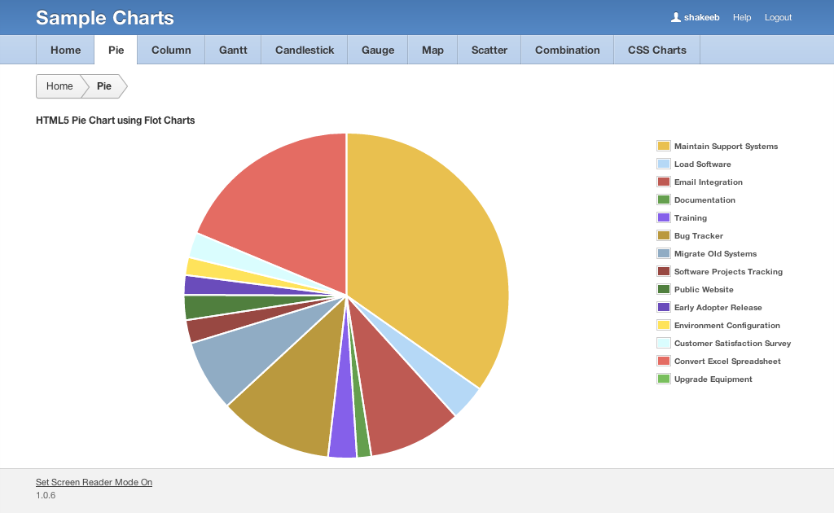Image resolution: width=834 pixels, height=513 pixels.
Task: Log out using the Logout link
Action: (x=778, y=17)
